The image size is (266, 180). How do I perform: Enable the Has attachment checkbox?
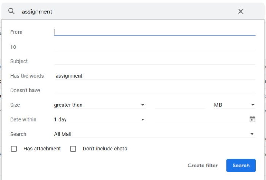pyautogui.click(x=14, y=149)
